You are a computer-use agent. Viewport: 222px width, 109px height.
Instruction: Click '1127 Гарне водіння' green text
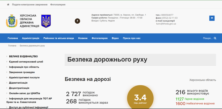click(x=190, y=99)
